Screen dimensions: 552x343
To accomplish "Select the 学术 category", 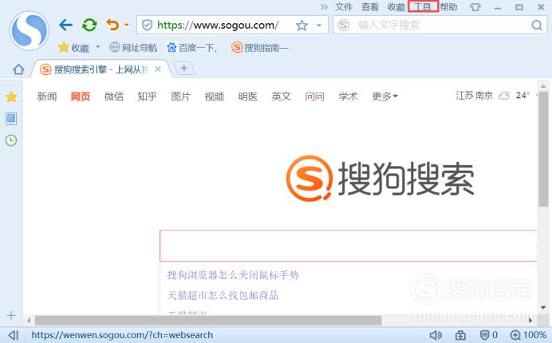I will pyautogui.click(x=348, y=97).
